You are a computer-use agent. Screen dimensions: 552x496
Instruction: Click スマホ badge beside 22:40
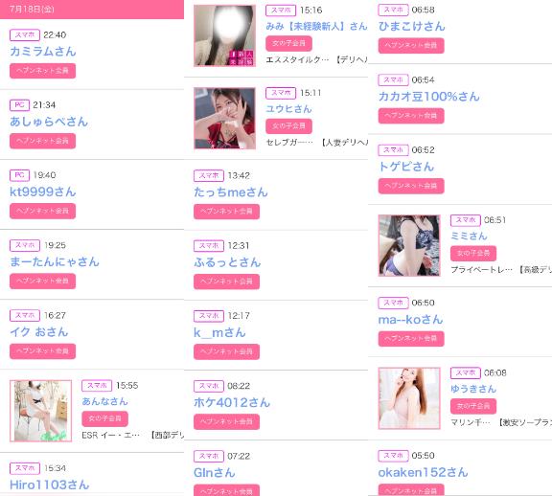pos(25,34)
